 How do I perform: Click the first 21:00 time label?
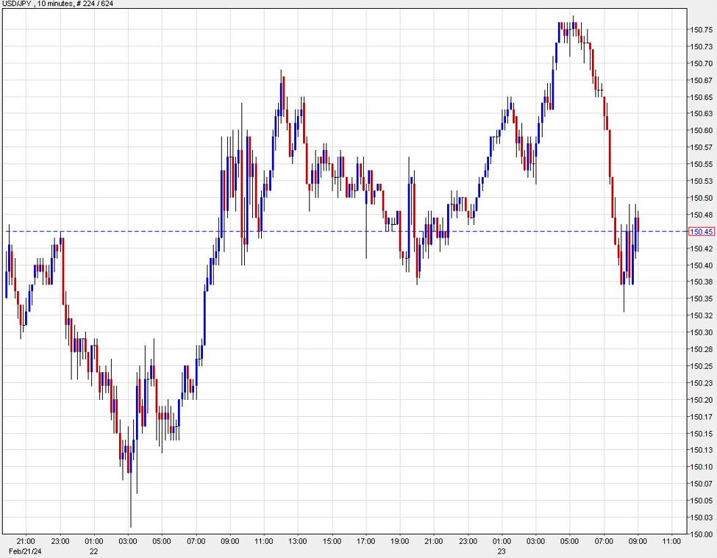click(26, 541)
